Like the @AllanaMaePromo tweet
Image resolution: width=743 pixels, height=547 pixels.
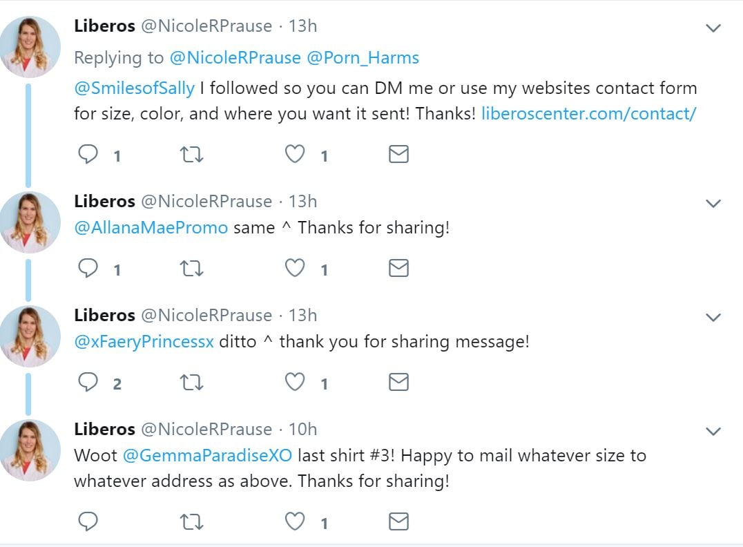click(296, 268)
